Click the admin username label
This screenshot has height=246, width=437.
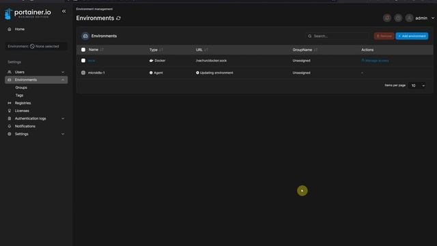pos(421,18)
